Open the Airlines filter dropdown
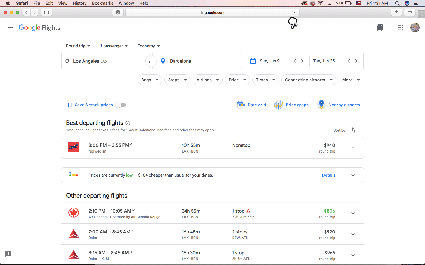Screen dimensions: 425x265 [207, 80]
